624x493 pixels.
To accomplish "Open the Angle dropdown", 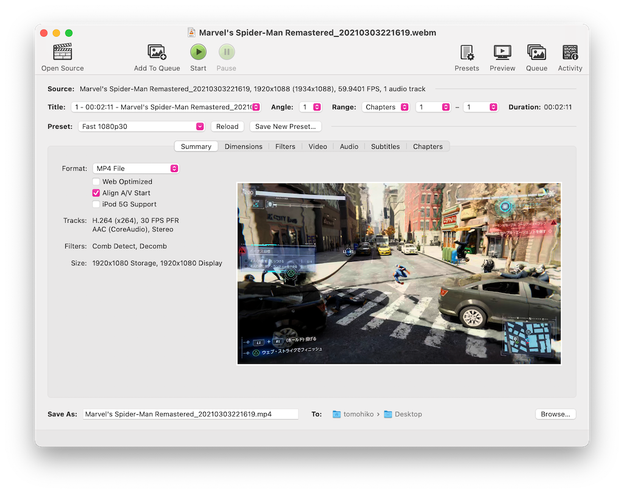I will coord(310,107).
